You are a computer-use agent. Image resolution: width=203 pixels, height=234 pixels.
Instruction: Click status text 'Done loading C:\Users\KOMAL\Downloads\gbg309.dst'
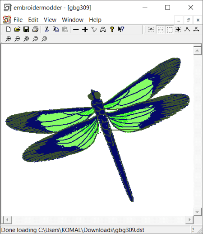click(73, 230)
